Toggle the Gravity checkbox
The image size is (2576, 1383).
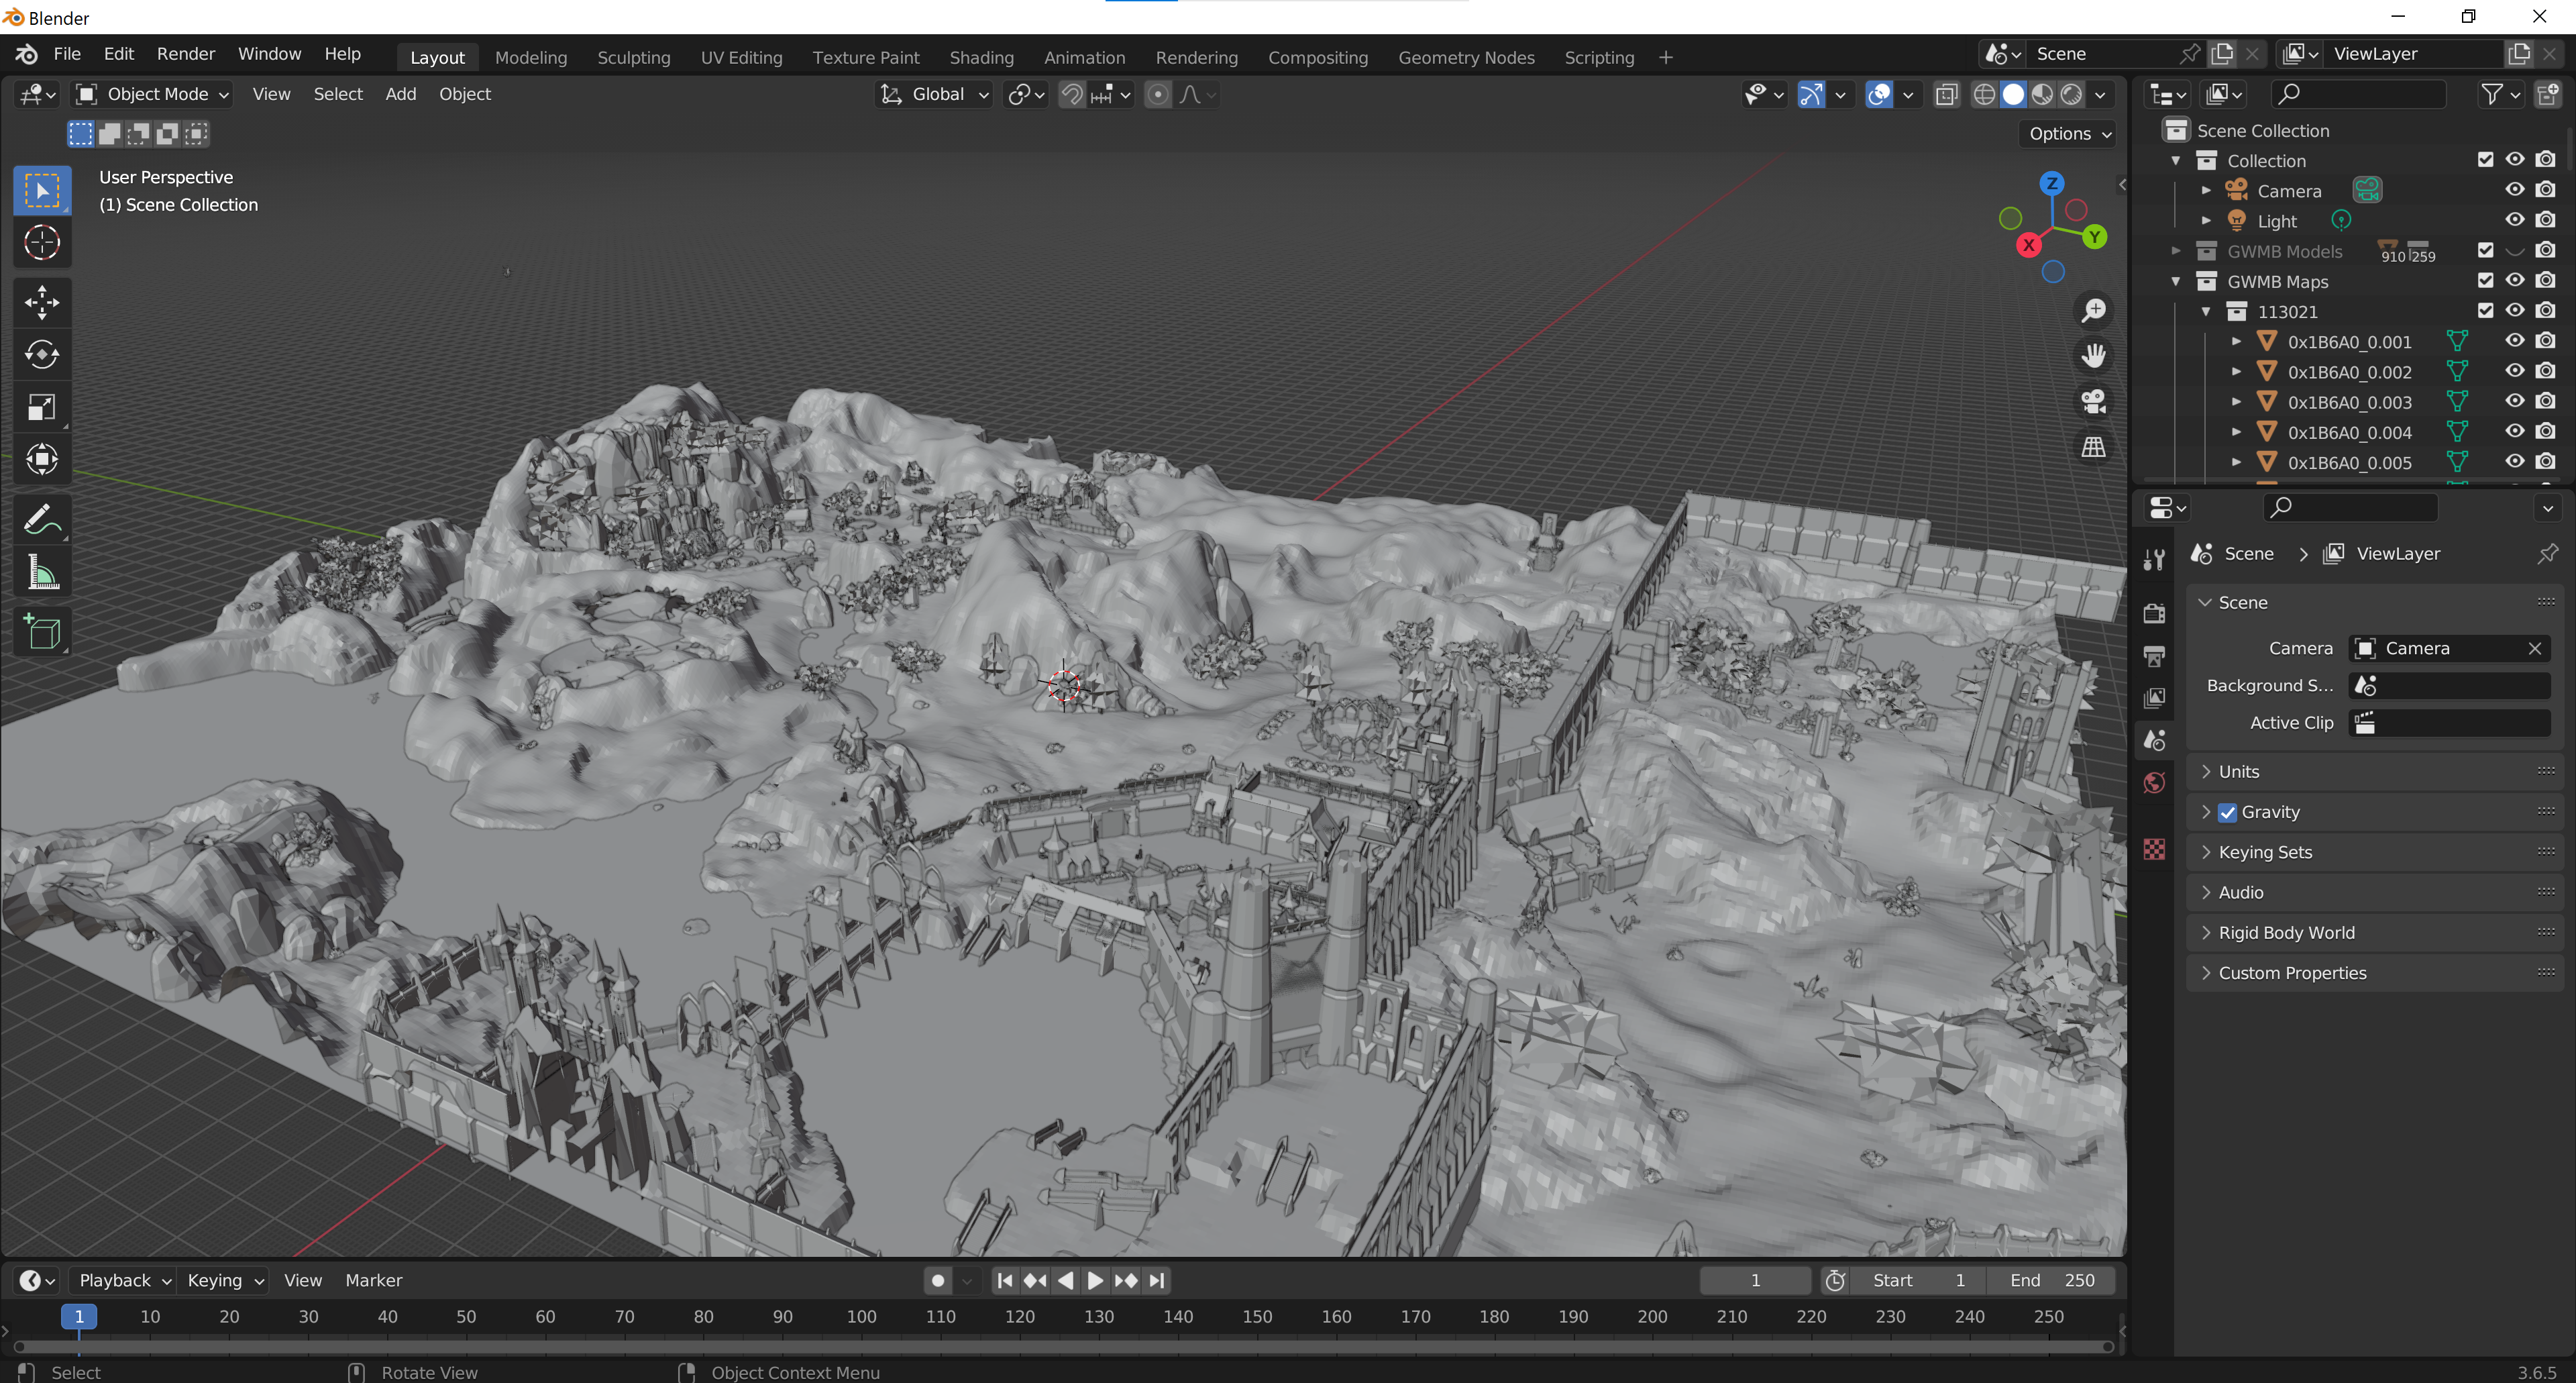(2227, 812)
